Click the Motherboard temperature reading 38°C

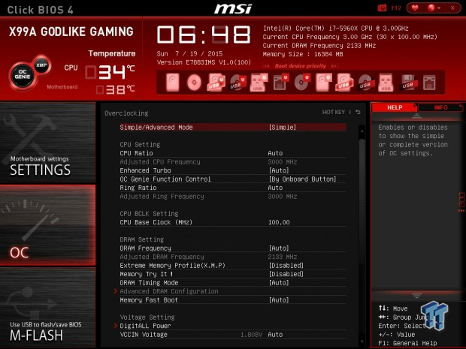point(115,89)
